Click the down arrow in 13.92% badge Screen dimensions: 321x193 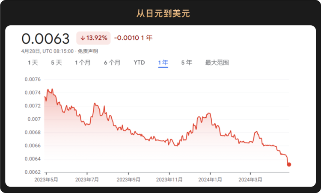pyautogui.click(x=83, y=38)
